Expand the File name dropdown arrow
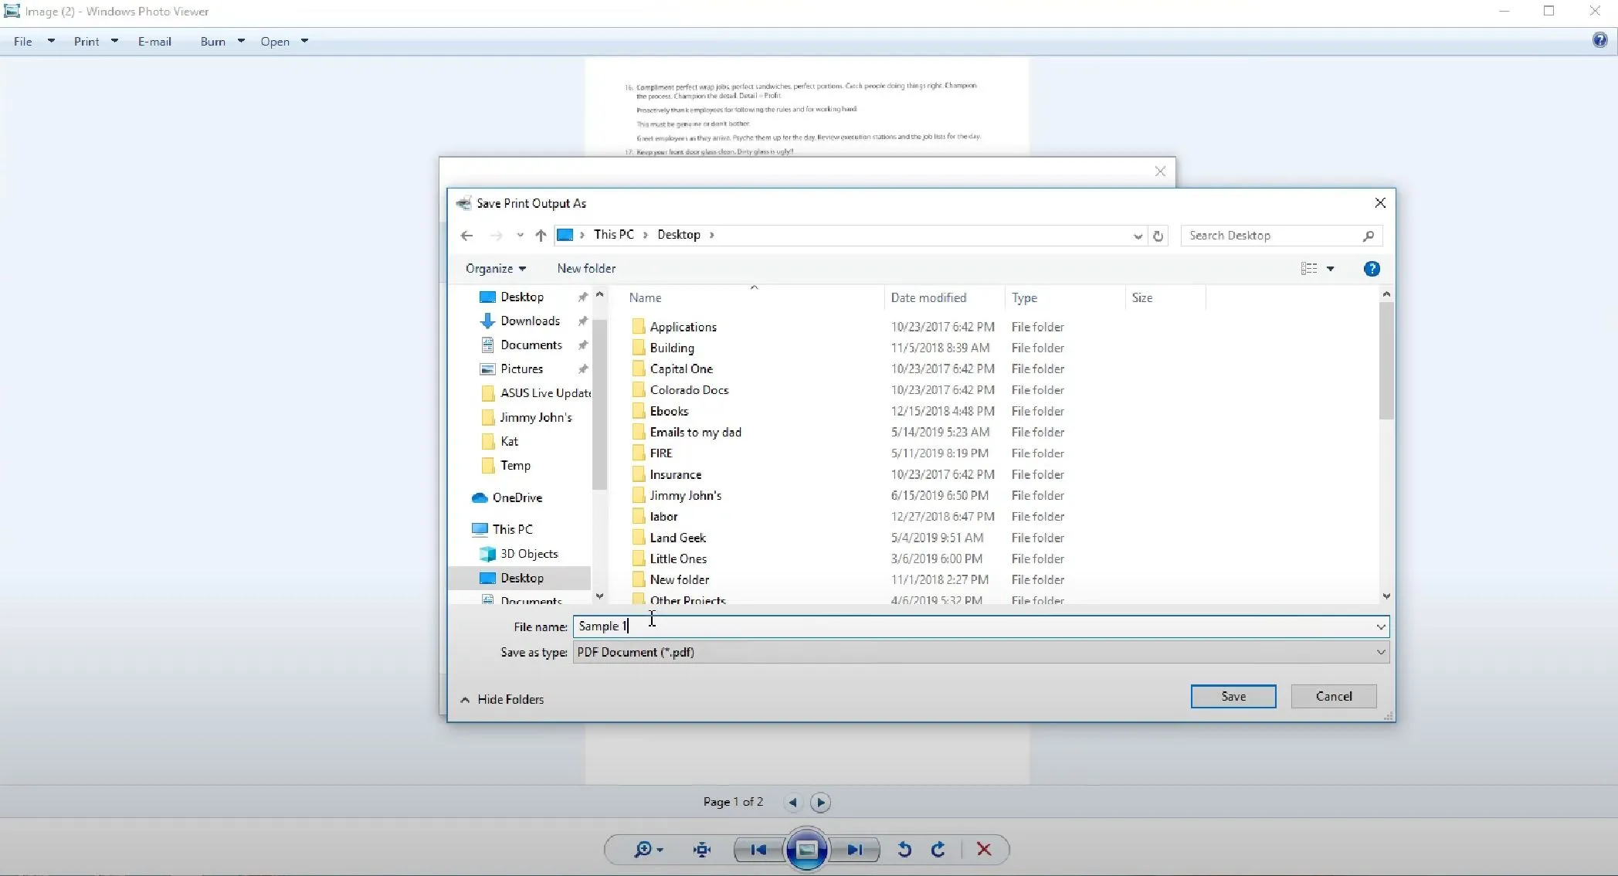The height and width of the screenshot is (876, 1618). pyautogui.click(x=1380, y=626)
